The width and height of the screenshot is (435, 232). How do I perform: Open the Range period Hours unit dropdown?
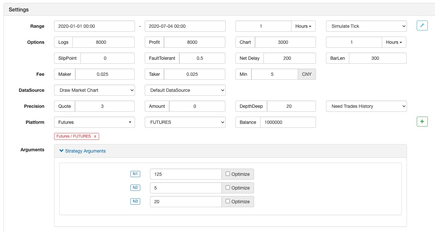(303, 26)
